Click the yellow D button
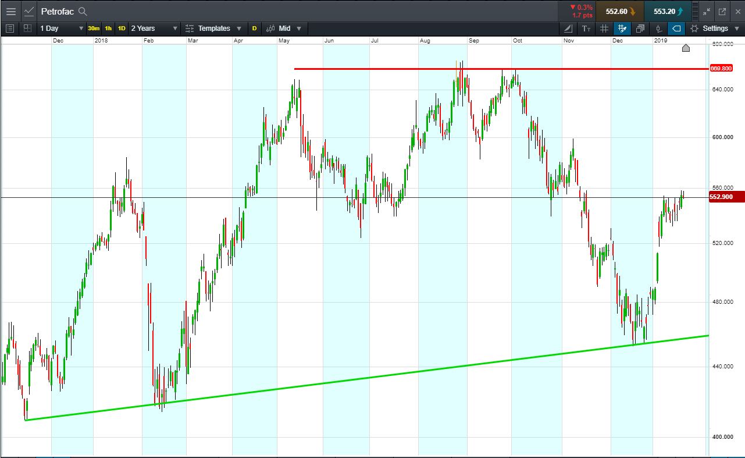Image resolution: width=745 pixels, height=458 pixels. 254,28
